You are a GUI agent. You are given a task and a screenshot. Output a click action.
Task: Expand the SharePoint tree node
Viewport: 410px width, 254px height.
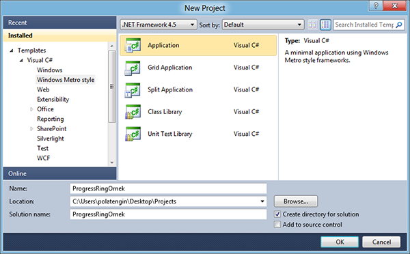click(31, 129)
